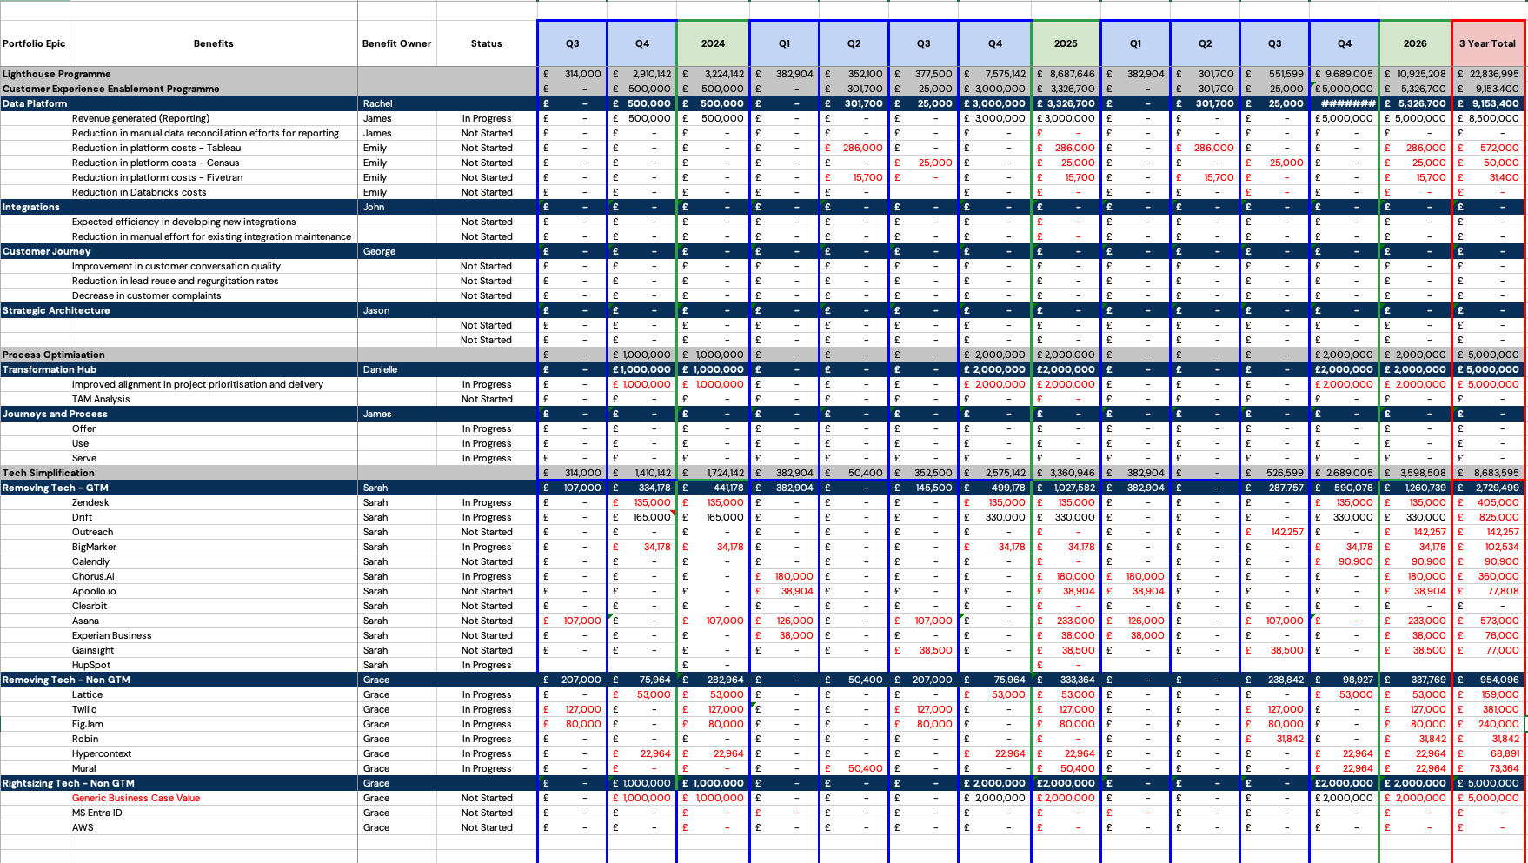Image resolution: width=1528 pixels, height=863 pixels.
Task: Click the Benefits column header
Action: click(213, 43)
